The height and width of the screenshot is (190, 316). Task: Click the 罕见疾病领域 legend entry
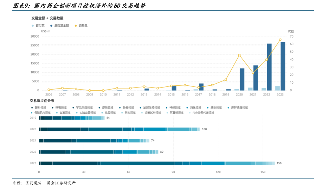click(x=83, y=107)
